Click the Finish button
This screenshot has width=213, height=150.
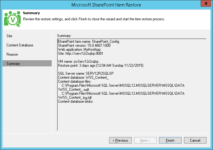[x=170, y=140]
